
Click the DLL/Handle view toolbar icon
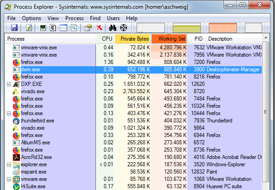coord(74,28)
